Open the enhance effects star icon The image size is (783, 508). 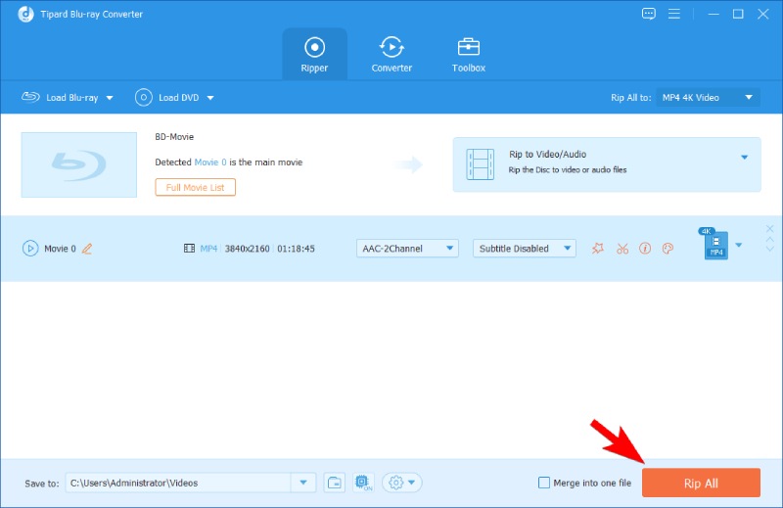coord(598,249)
